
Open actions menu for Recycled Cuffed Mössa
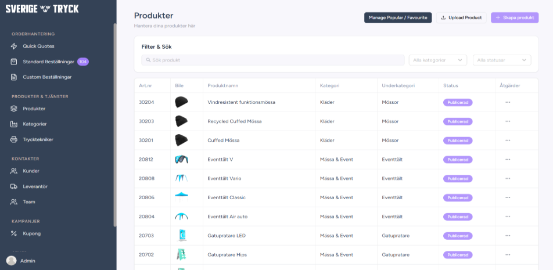click(x=508, y=121)
